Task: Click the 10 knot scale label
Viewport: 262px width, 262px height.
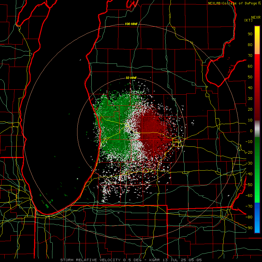Action: pyautogui.click(x=250, y=120)
